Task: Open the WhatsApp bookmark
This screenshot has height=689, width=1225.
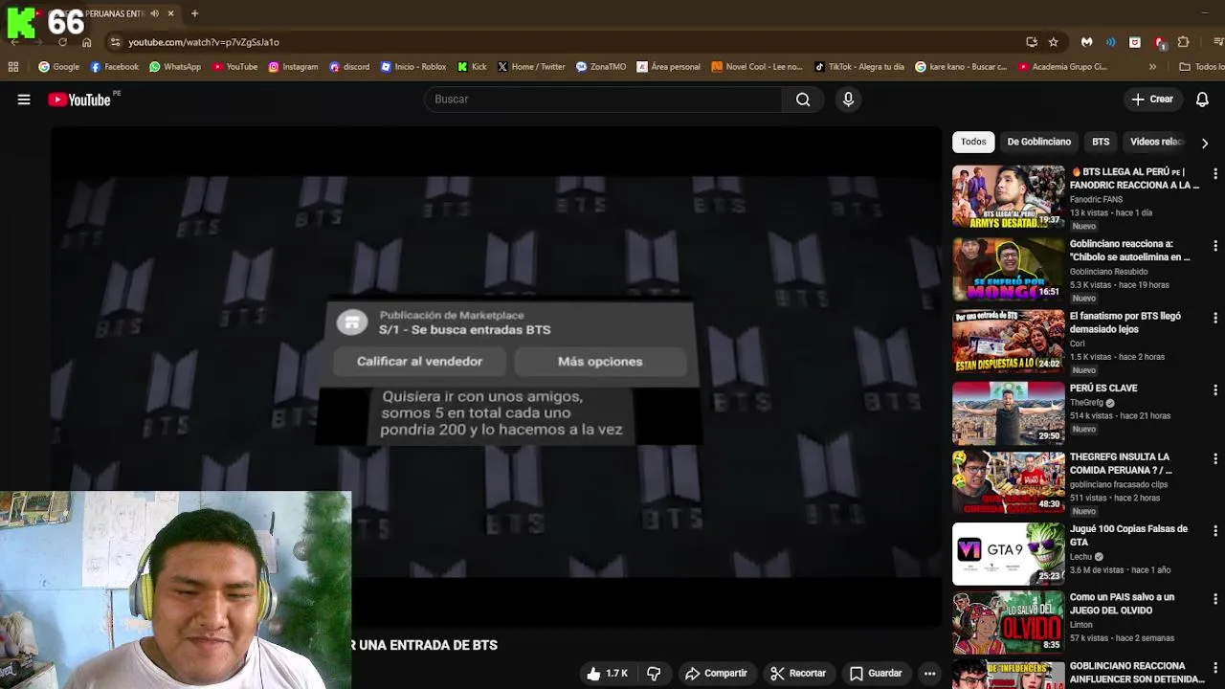Action: tap(174, 67)
